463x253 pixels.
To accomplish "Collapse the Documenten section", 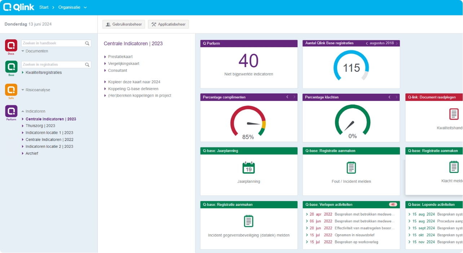I will coord(35,51).
